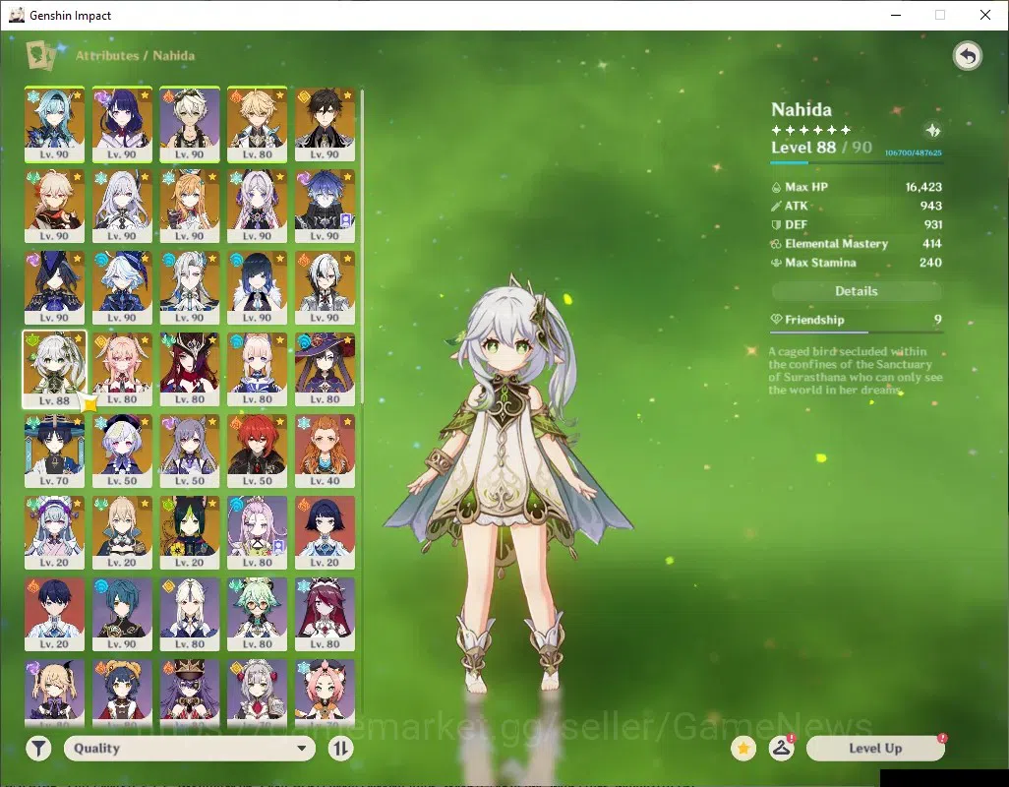
Task: Select the blond Traveler Lv. 80 card
Action: [258, 124]
